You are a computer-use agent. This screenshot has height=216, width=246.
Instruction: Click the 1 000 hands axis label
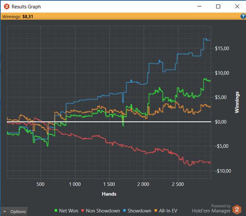(75, 184)
